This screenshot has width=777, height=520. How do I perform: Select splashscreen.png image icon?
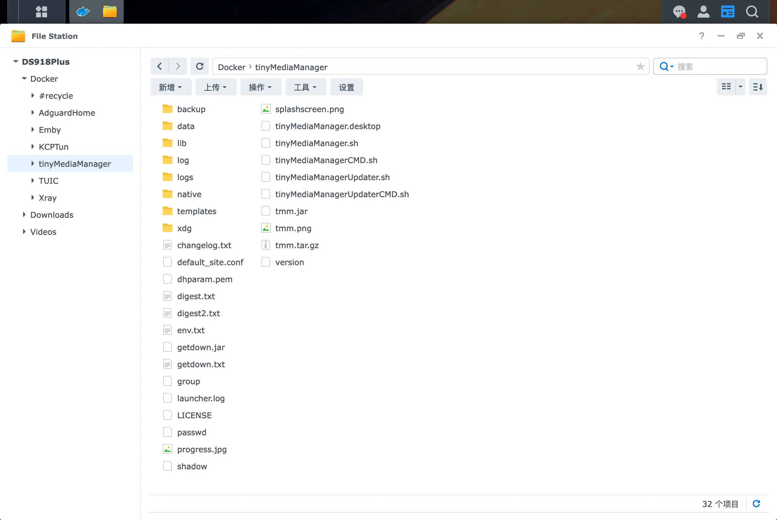[266, 109]
